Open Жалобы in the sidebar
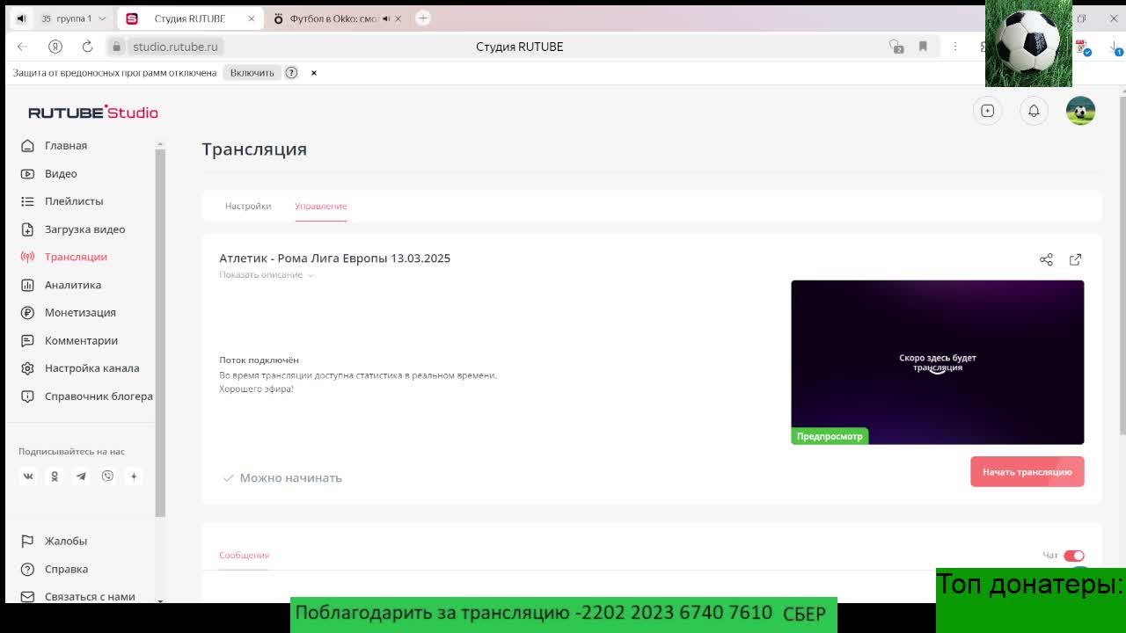 (x=66, y=541)
